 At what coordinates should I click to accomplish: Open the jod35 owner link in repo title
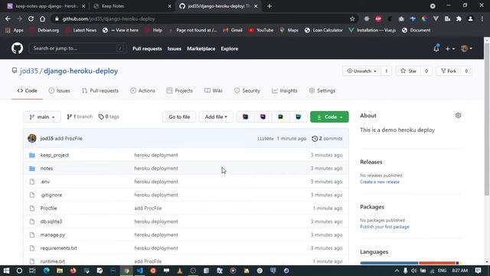29,71
